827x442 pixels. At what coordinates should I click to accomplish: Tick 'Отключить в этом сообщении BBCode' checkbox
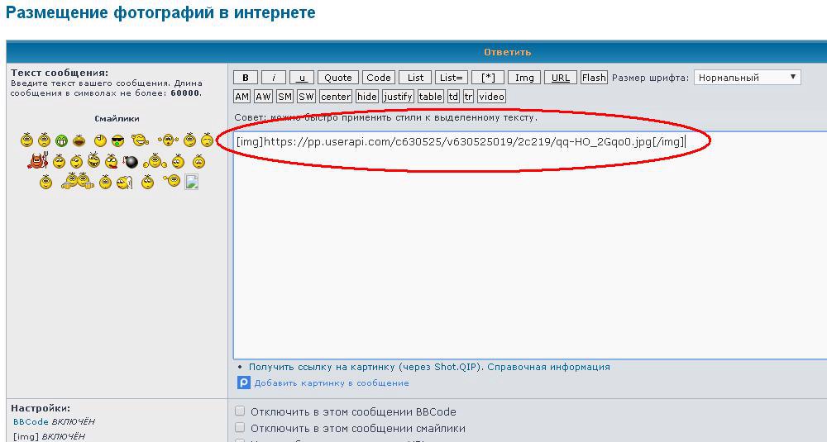click(240, 411)
